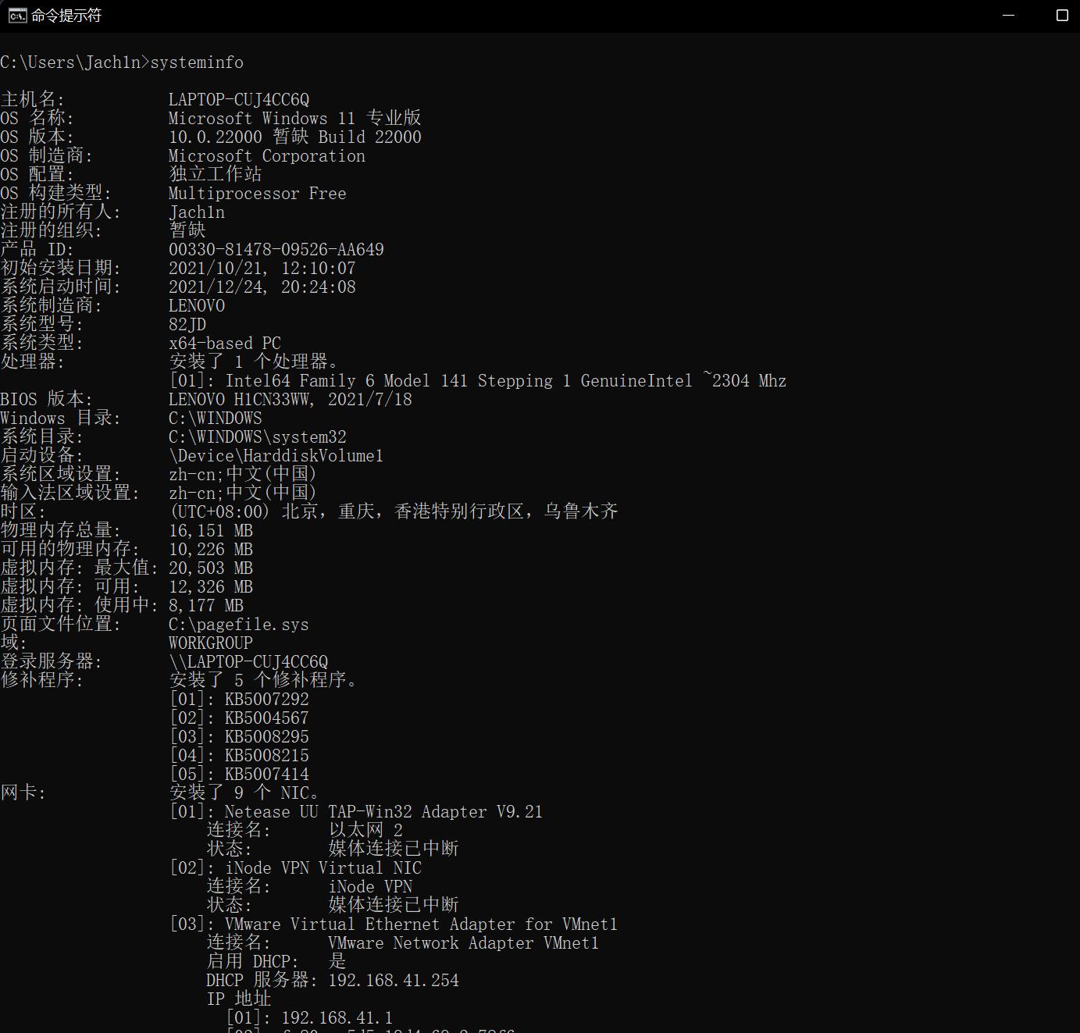Click domain value WORKGROUP
This screenshot has height=1033, width=1080.
pyautogui.click(x=211, y=643)
